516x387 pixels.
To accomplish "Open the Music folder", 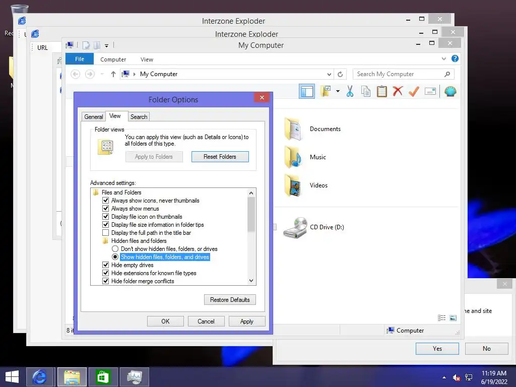I will coord(305,157).
